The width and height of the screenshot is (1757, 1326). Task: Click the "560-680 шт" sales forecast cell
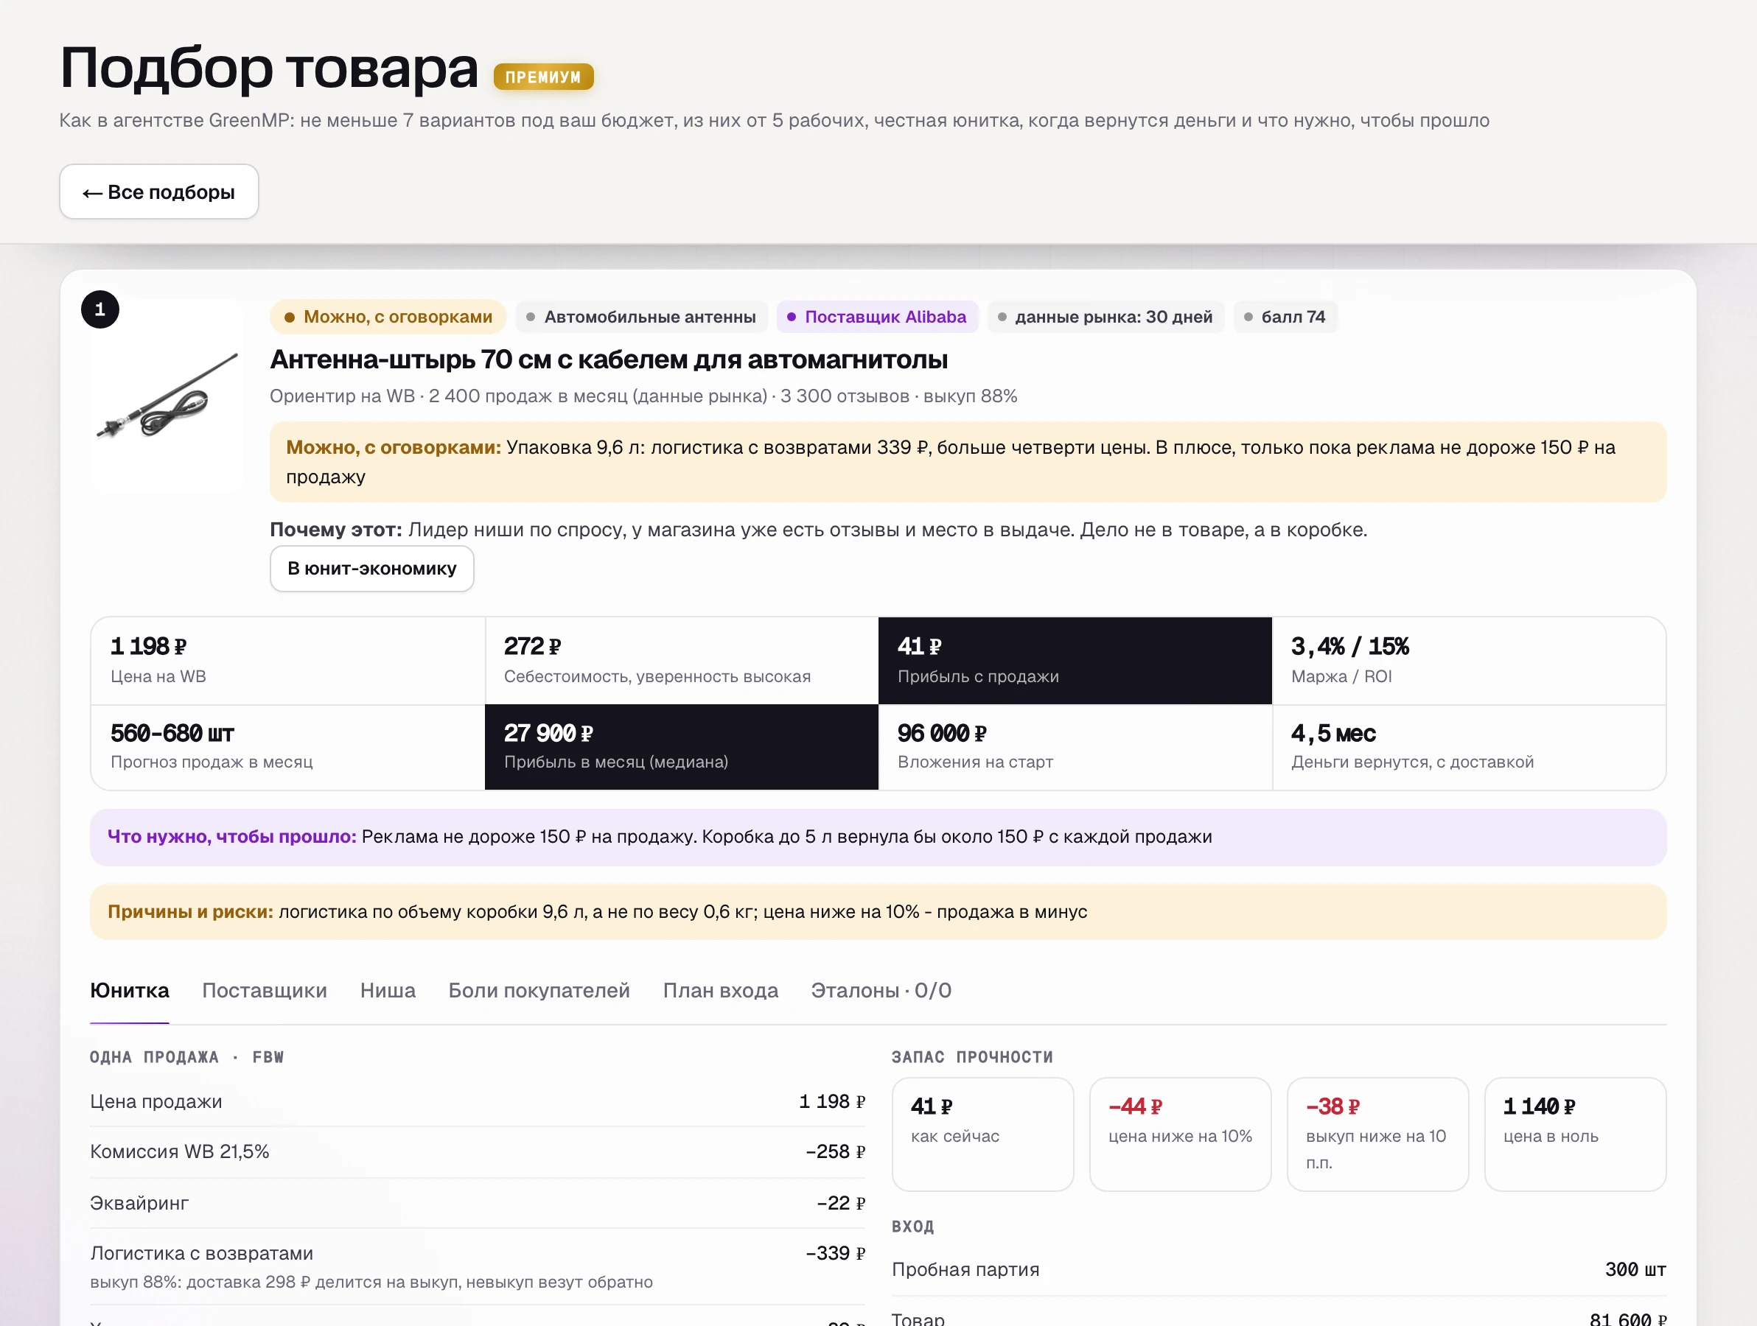click(x=287, y=747)
